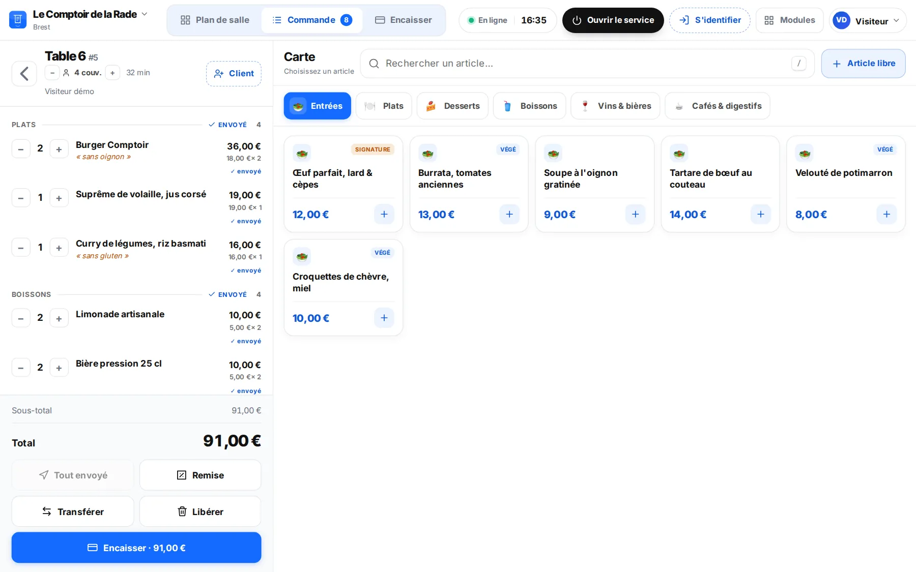Click the restaurant logo icon
The image size is (916, 572).
[18, 20]
